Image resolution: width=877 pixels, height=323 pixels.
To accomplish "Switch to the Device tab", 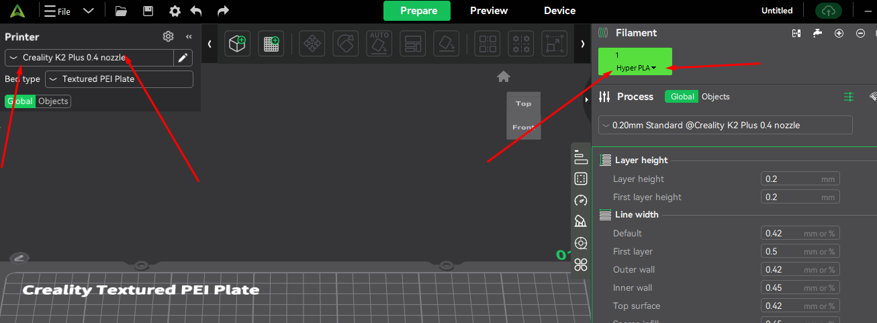I will (559, 11).
